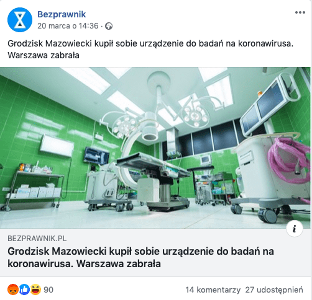Screen dimensions: 312x300
Task: Click the blue thumbs-up like reaction icon
Action: [x=24, y=289]
